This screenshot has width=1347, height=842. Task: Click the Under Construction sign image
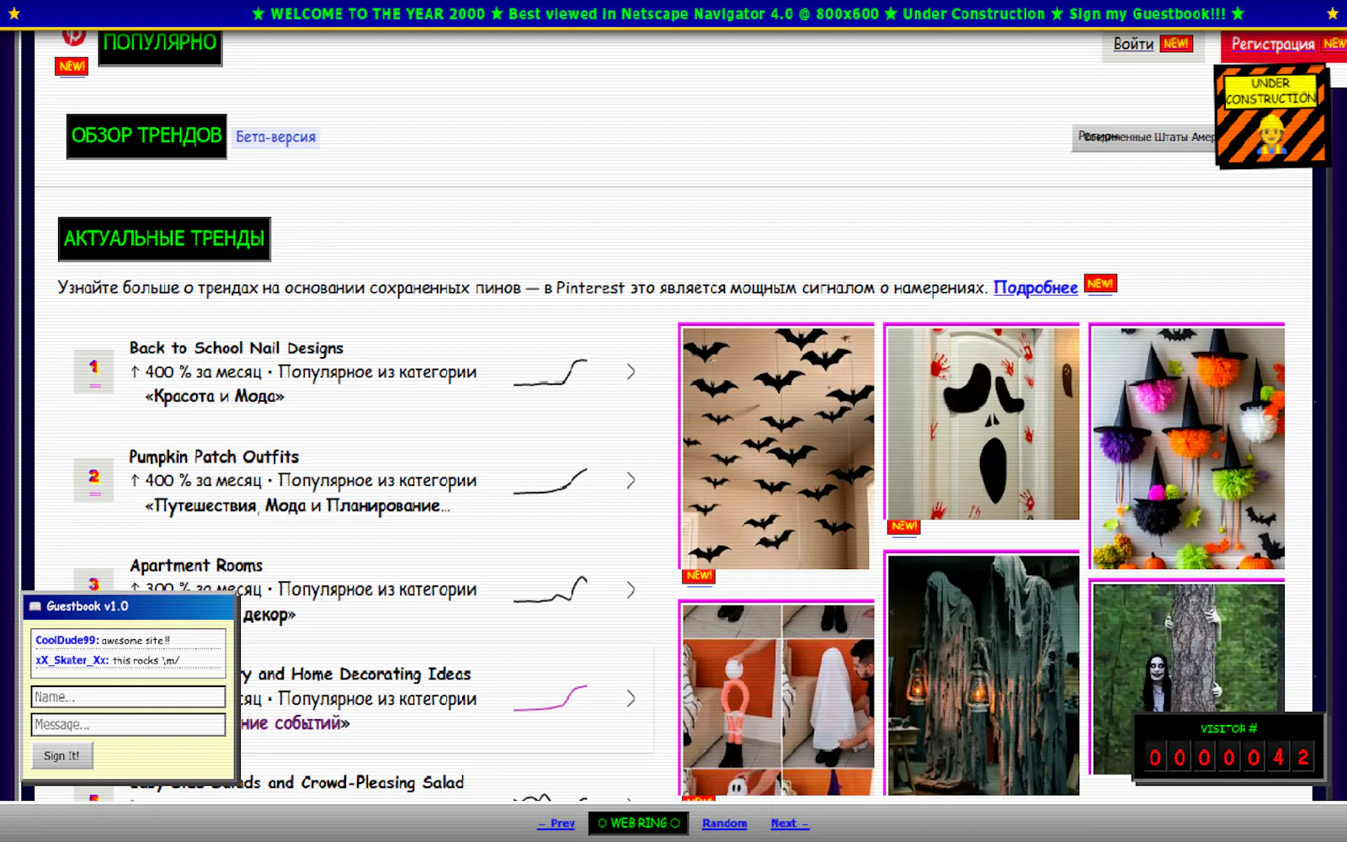[1271, 117]
